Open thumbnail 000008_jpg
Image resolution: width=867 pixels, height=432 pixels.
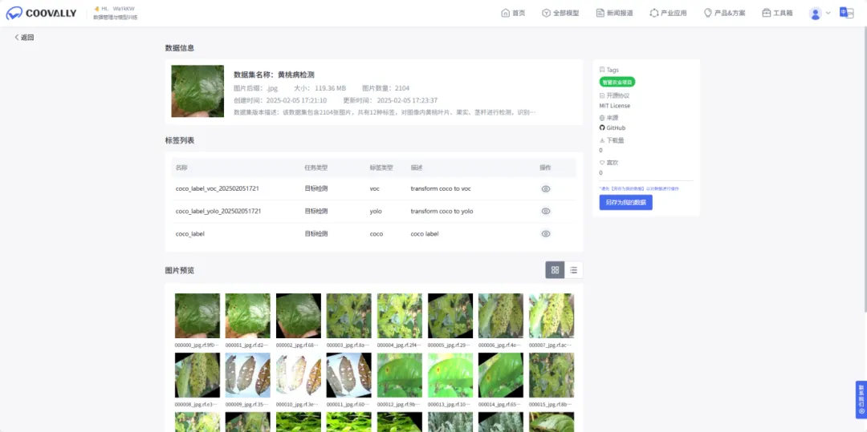pyautogui.click(x=197, y=375)
